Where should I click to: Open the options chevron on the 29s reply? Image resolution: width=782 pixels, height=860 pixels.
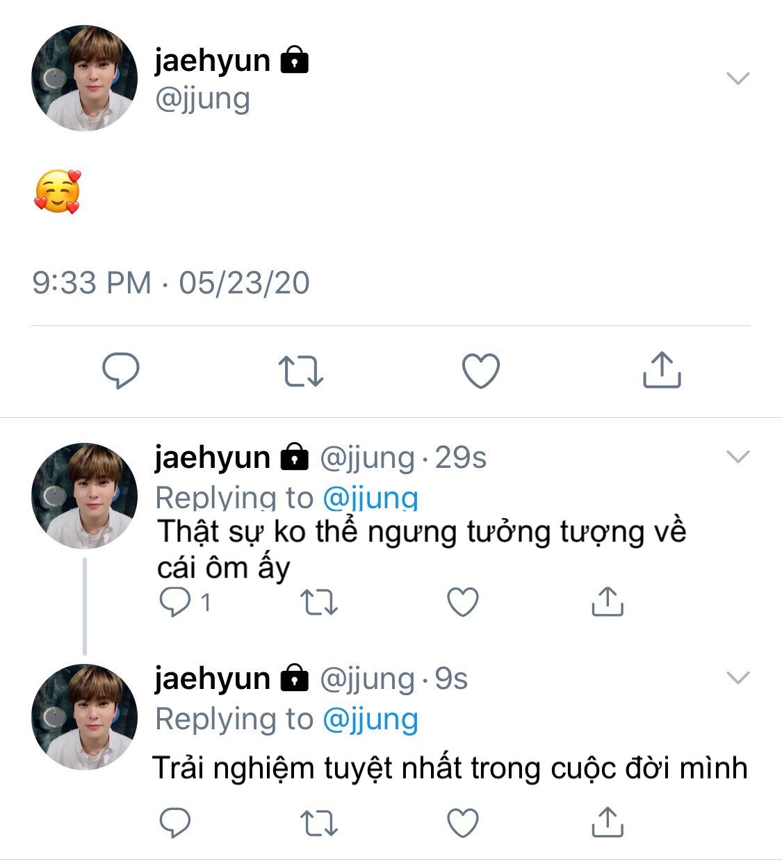[x=738, y=456]
